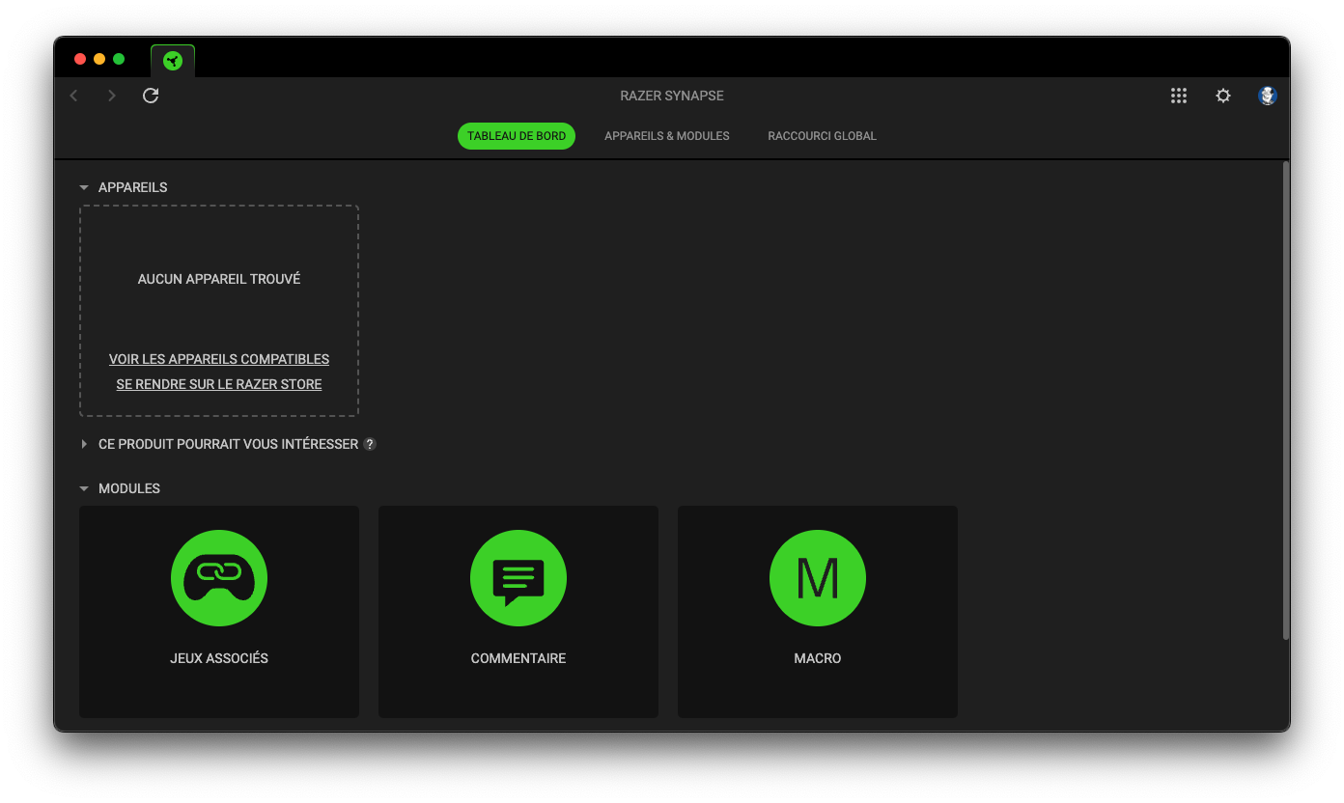
Task: Open the Raccourci Global tab
Action: tap(822, 136)
